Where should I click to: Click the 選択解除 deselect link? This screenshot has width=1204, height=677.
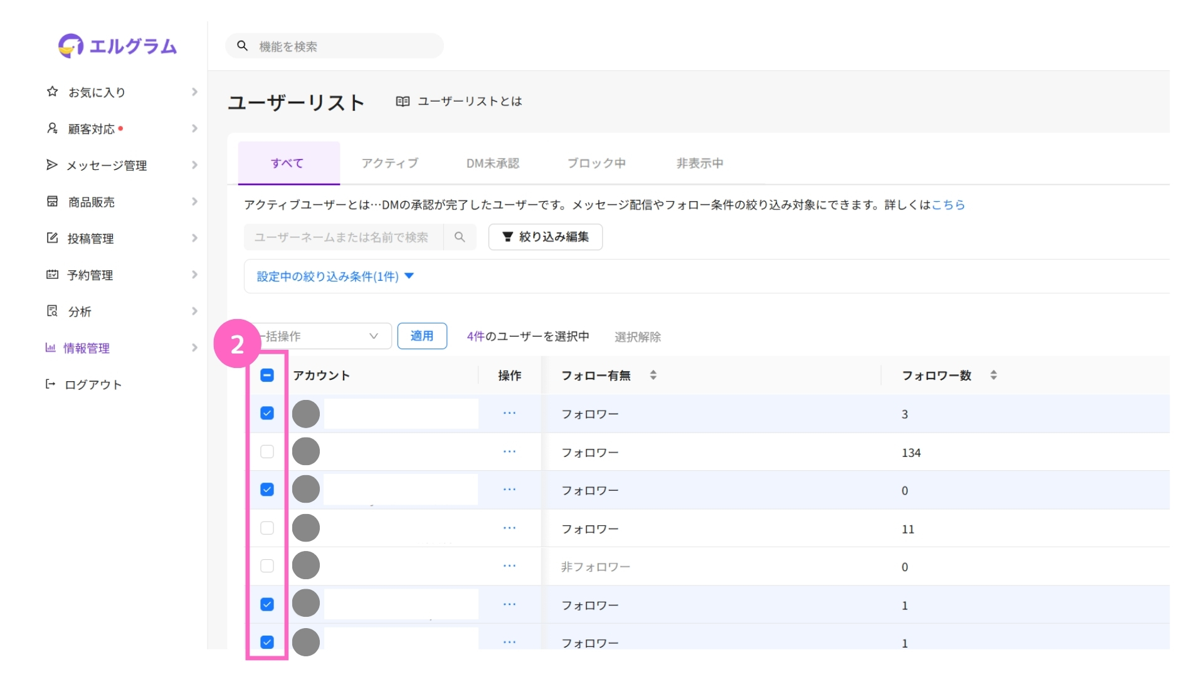point(638,337)
